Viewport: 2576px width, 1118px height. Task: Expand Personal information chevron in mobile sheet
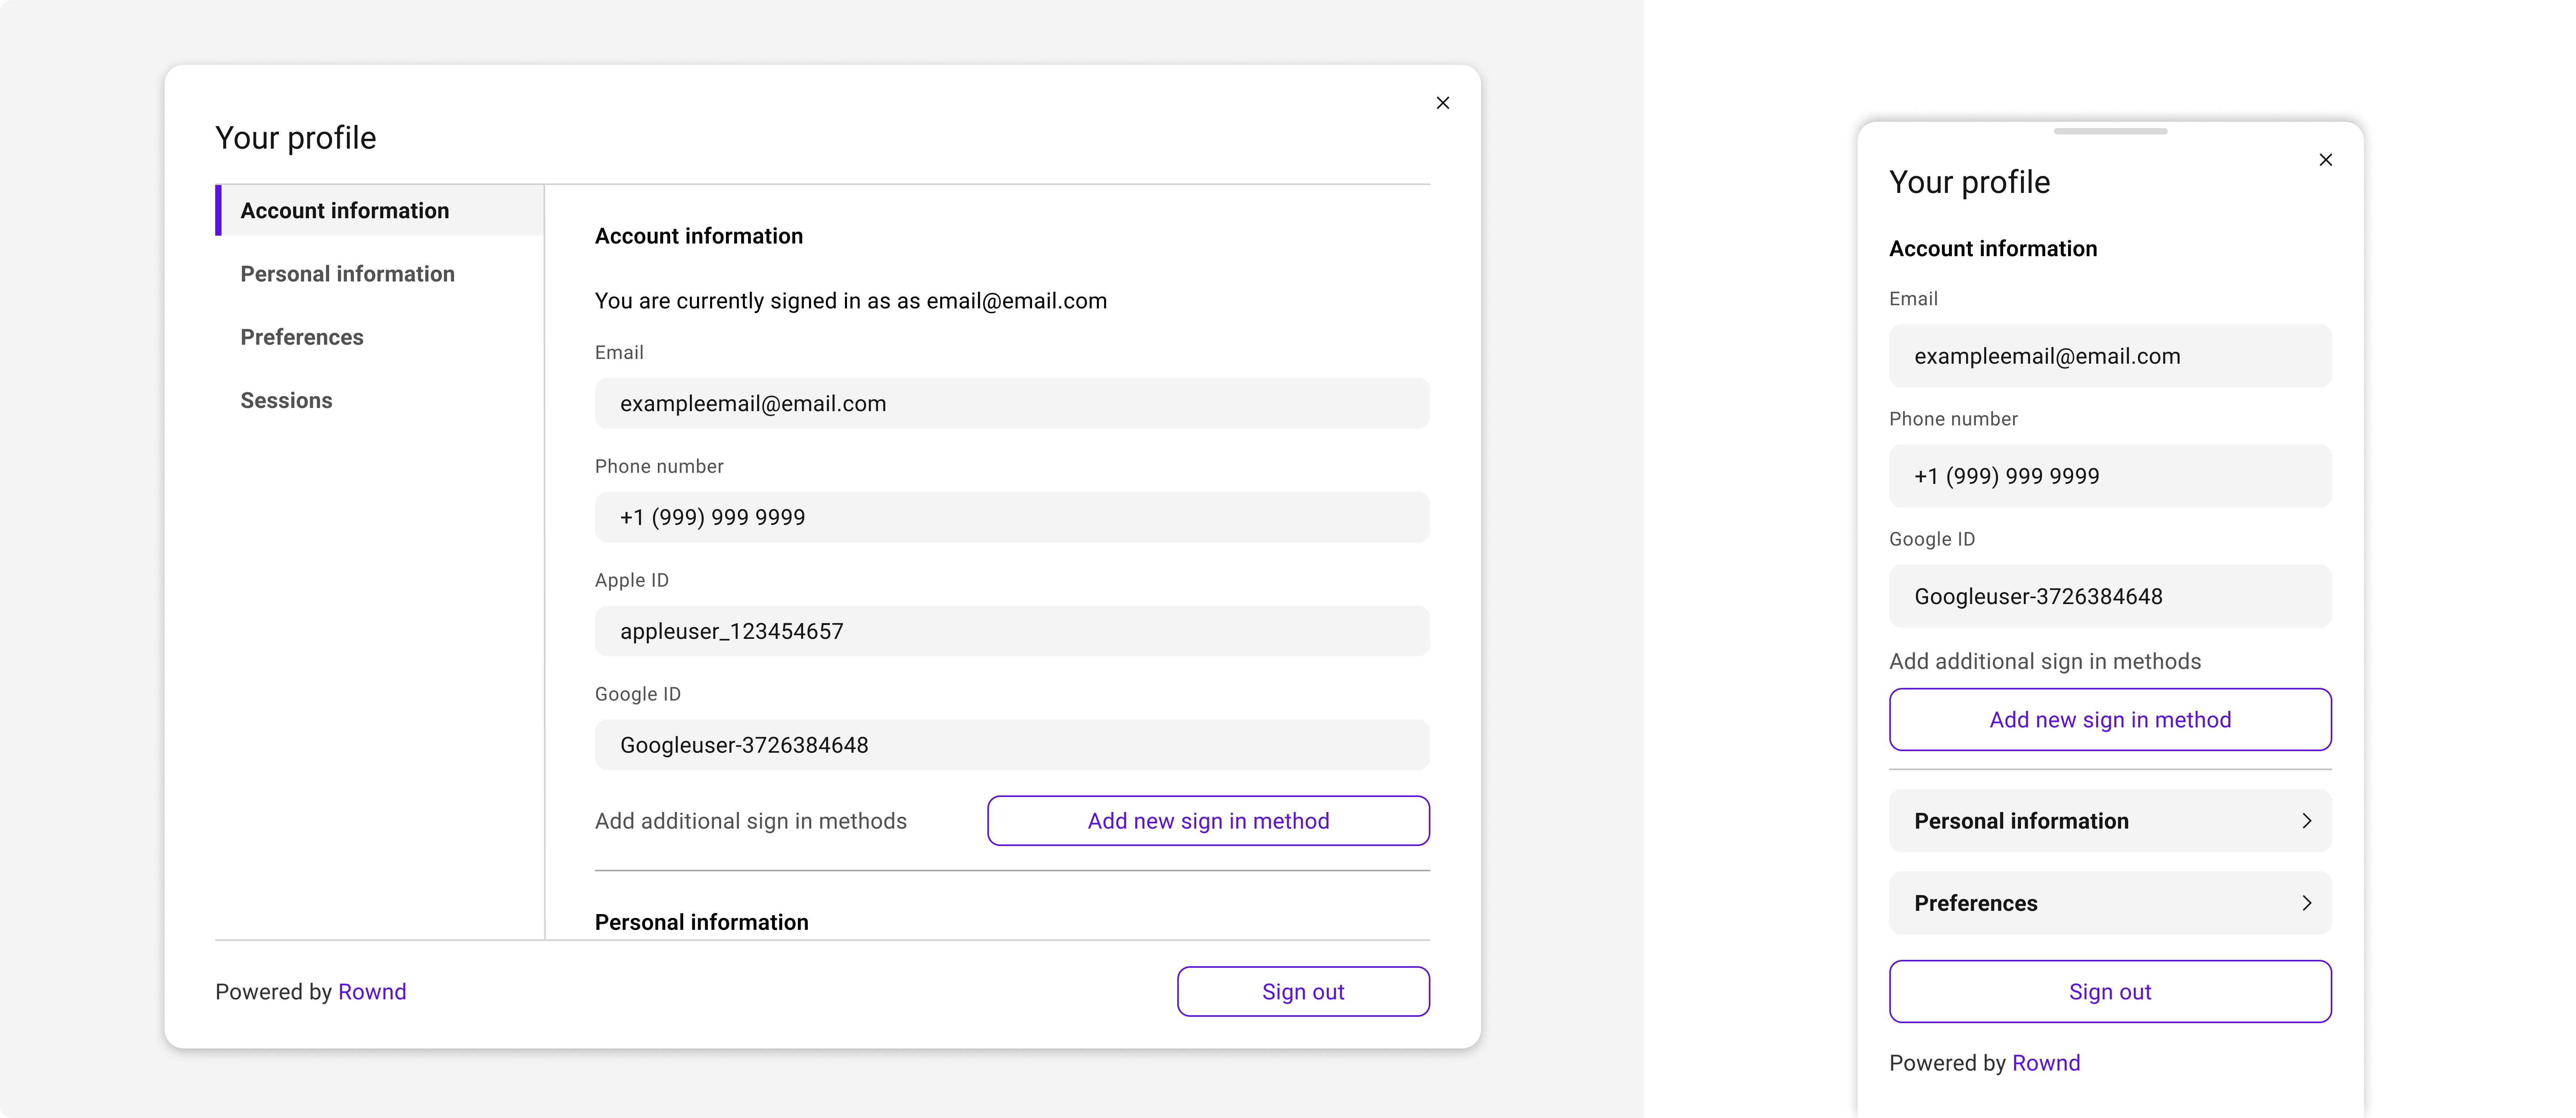[2306, 820]
